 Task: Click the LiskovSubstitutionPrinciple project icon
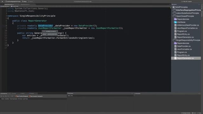[174, 13]
